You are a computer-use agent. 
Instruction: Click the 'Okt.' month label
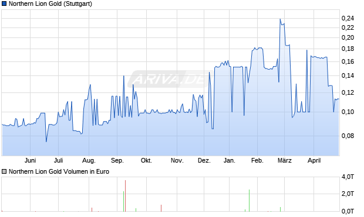[146, 160]
